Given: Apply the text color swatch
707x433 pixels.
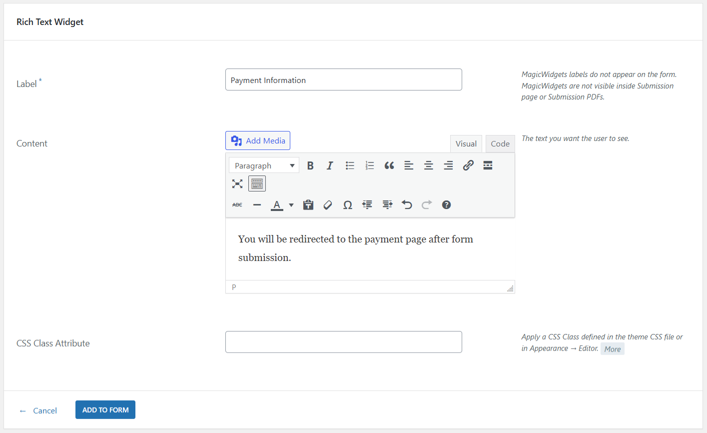Looking at the screenshot, I should pyautogui.click(x=277, y=205).
